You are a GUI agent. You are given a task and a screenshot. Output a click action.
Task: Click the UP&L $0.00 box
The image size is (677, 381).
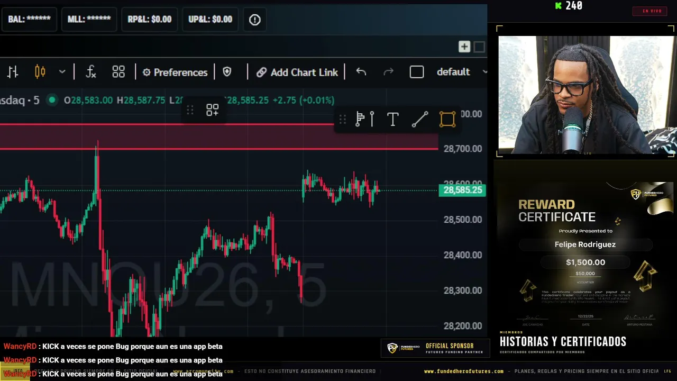pos(211,19)
